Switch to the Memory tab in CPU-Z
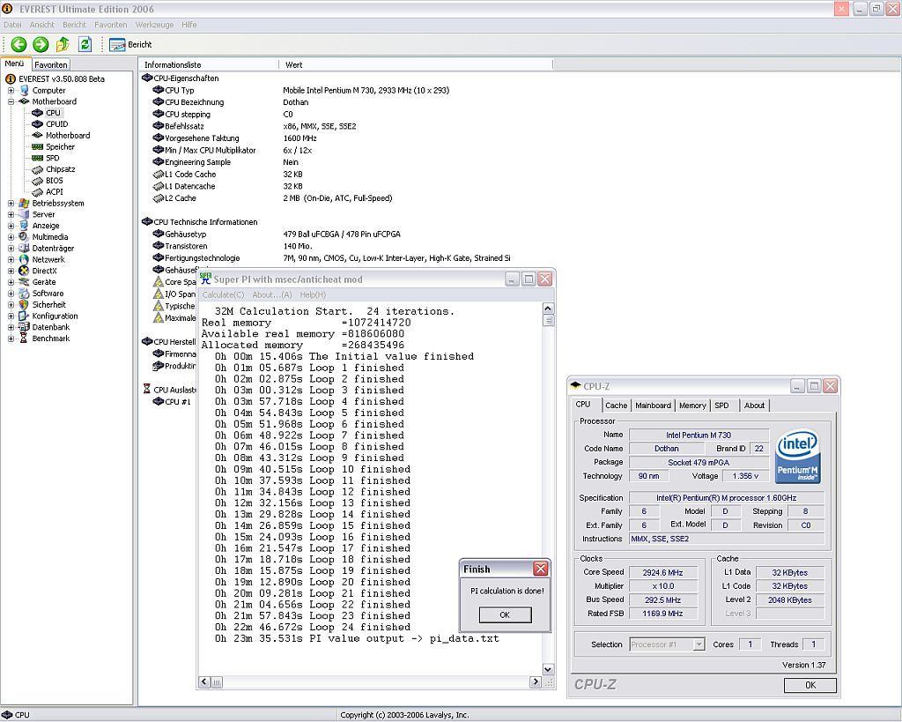 [x=692, y=406]
